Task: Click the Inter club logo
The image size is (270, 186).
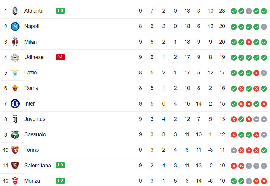Action: pyautogui.click(x=15, y=104)
